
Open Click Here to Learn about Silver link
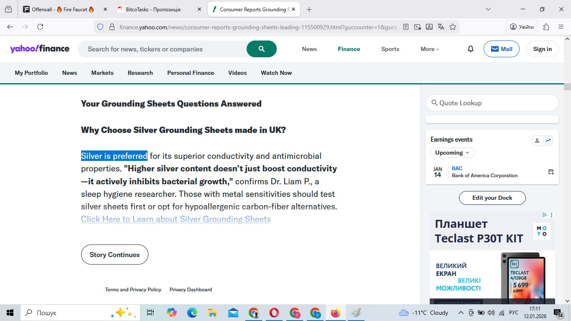tap(176, 219)
